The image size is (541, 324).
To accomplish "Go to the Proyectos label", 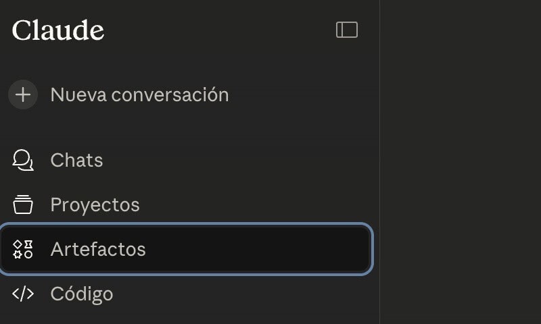I will pos(95,205).
